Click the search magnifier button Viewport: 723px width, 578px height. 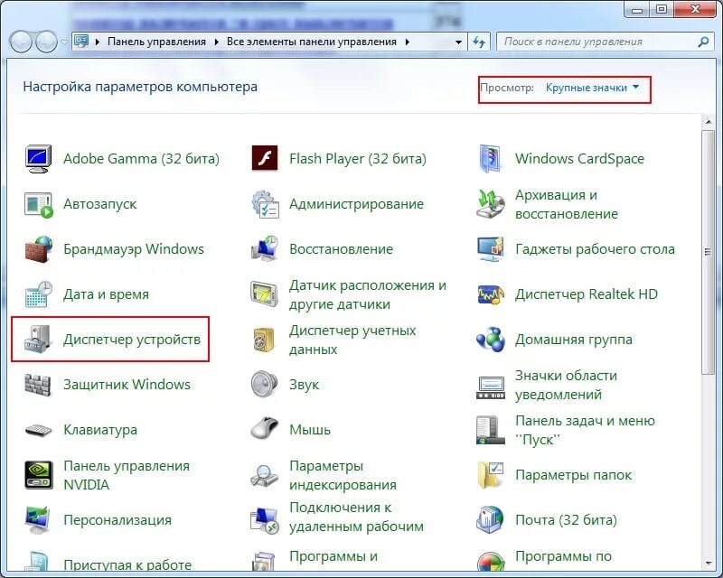(x=703, y=42)
